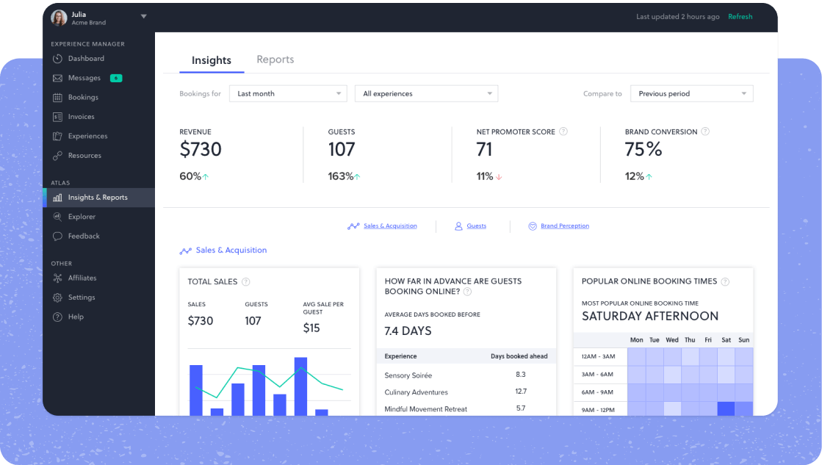The width and height of the screenshot is (822, 465).
Task: Open the Explorer icon under Atlas
Action: point(57,217)
